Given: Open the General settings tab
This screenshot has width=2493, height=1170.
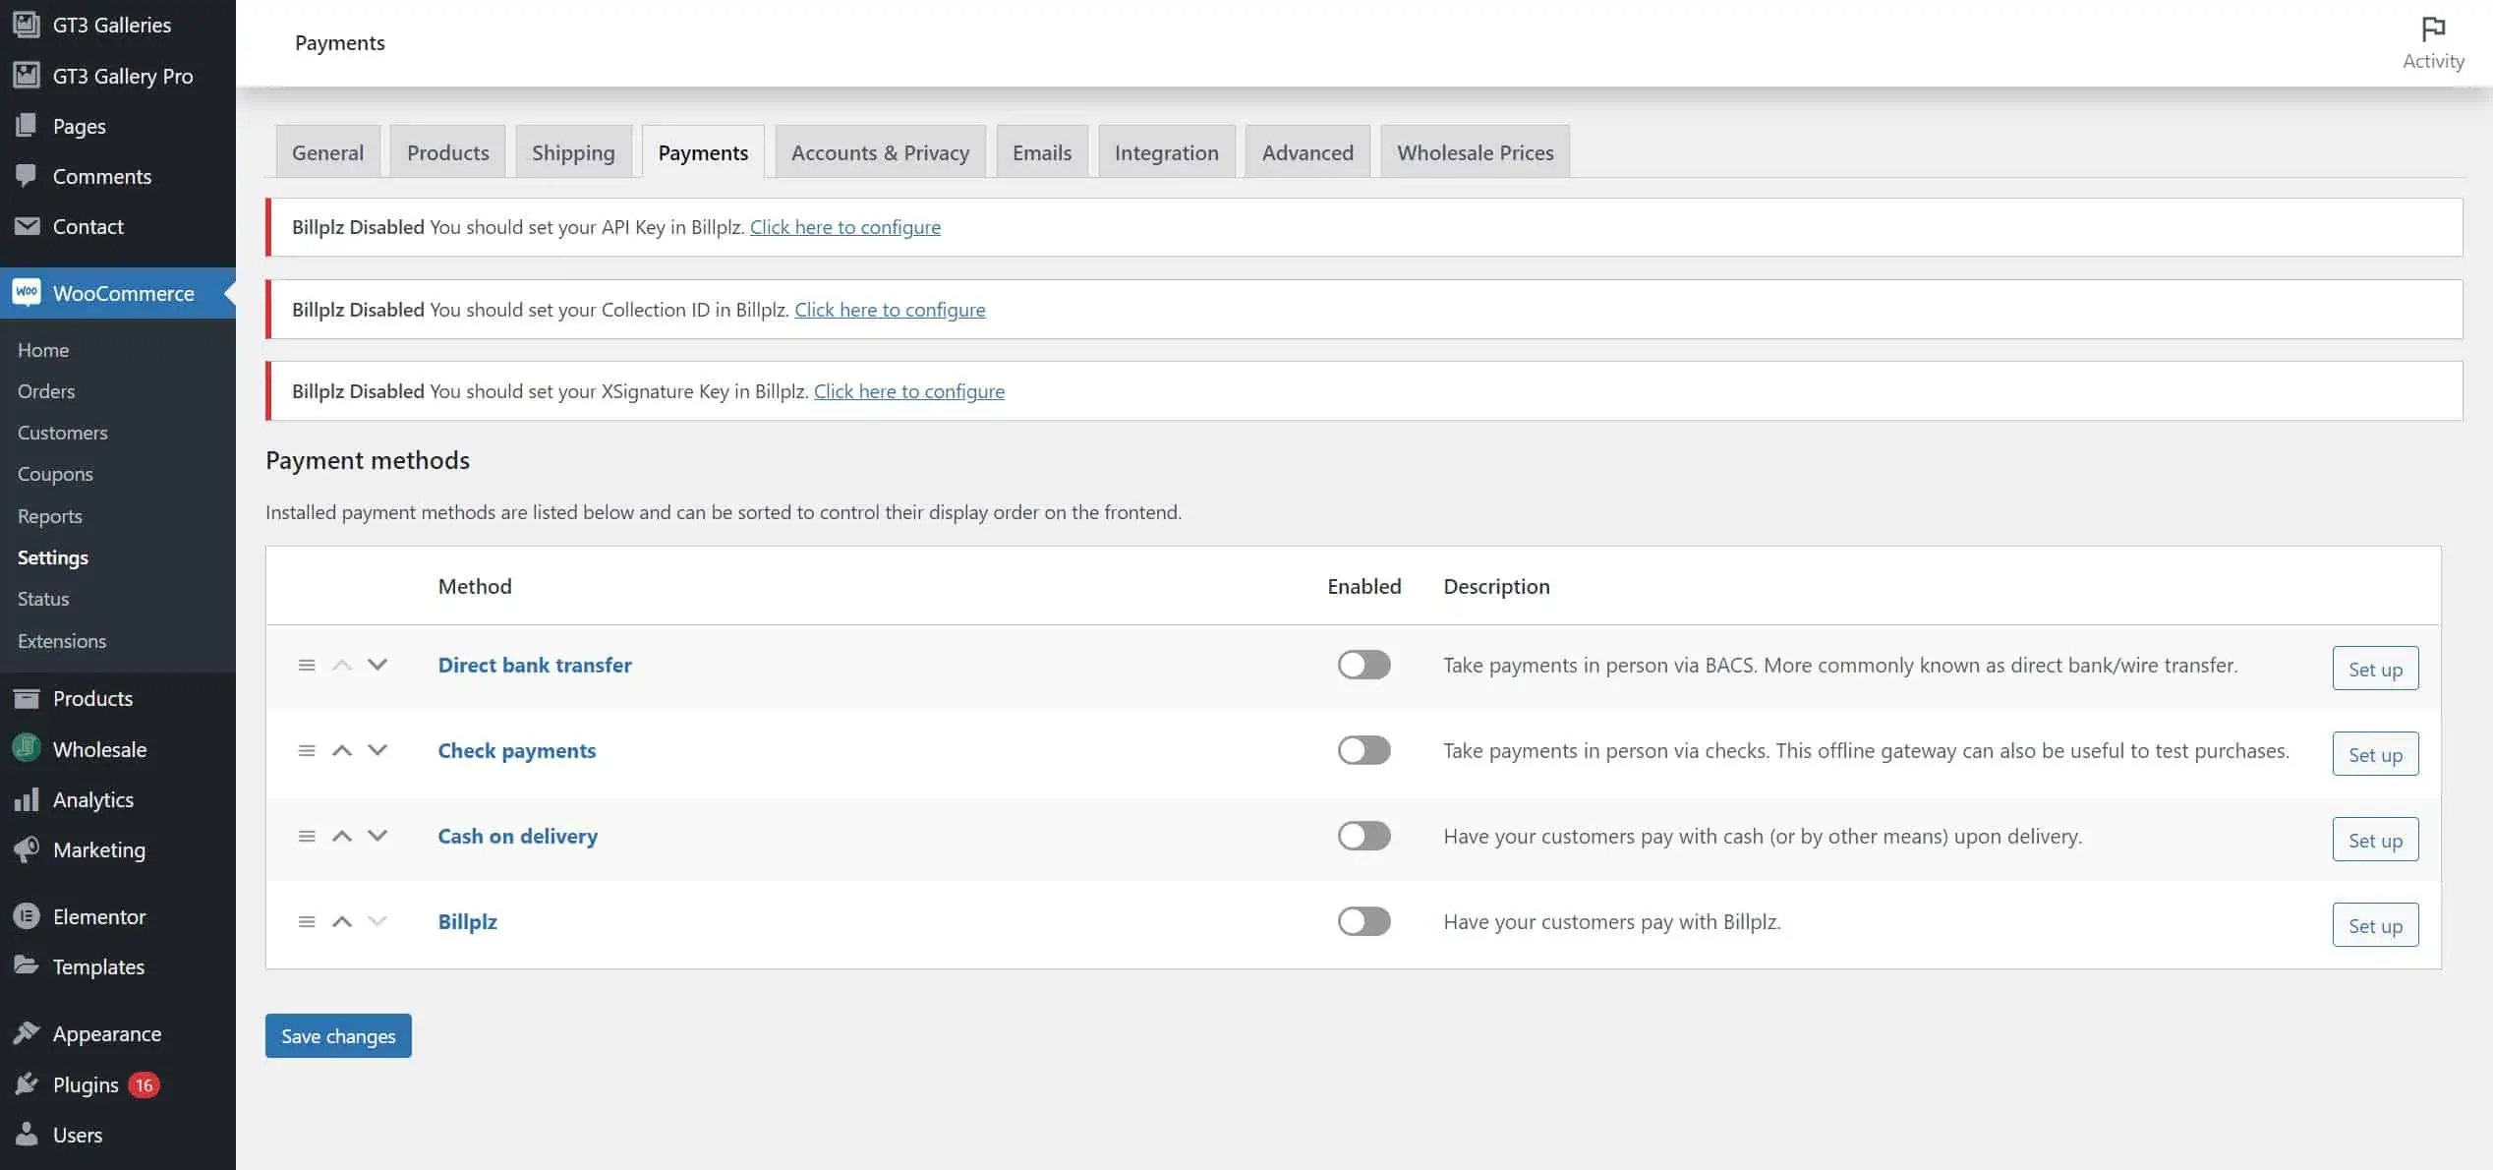Looking at the screenshot, I should coord(327,152).
